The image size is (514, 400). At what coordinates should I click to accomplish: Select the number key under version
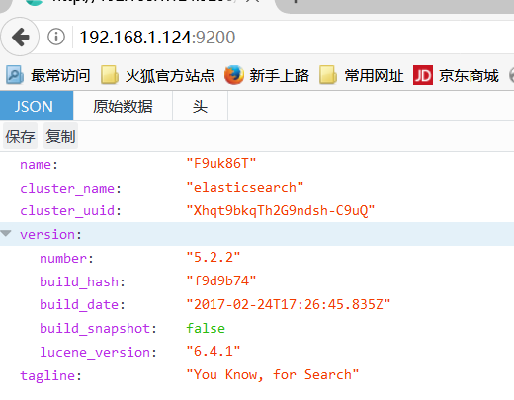(66, 258)
